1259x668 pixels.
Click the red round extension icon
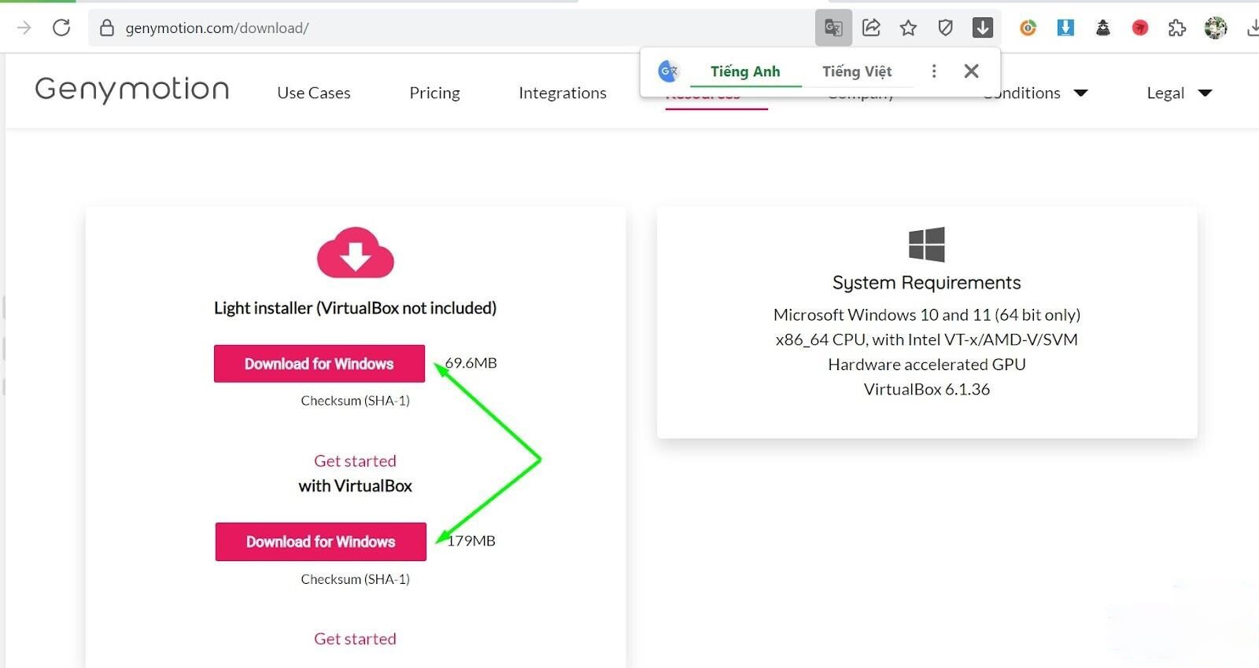1140,28
